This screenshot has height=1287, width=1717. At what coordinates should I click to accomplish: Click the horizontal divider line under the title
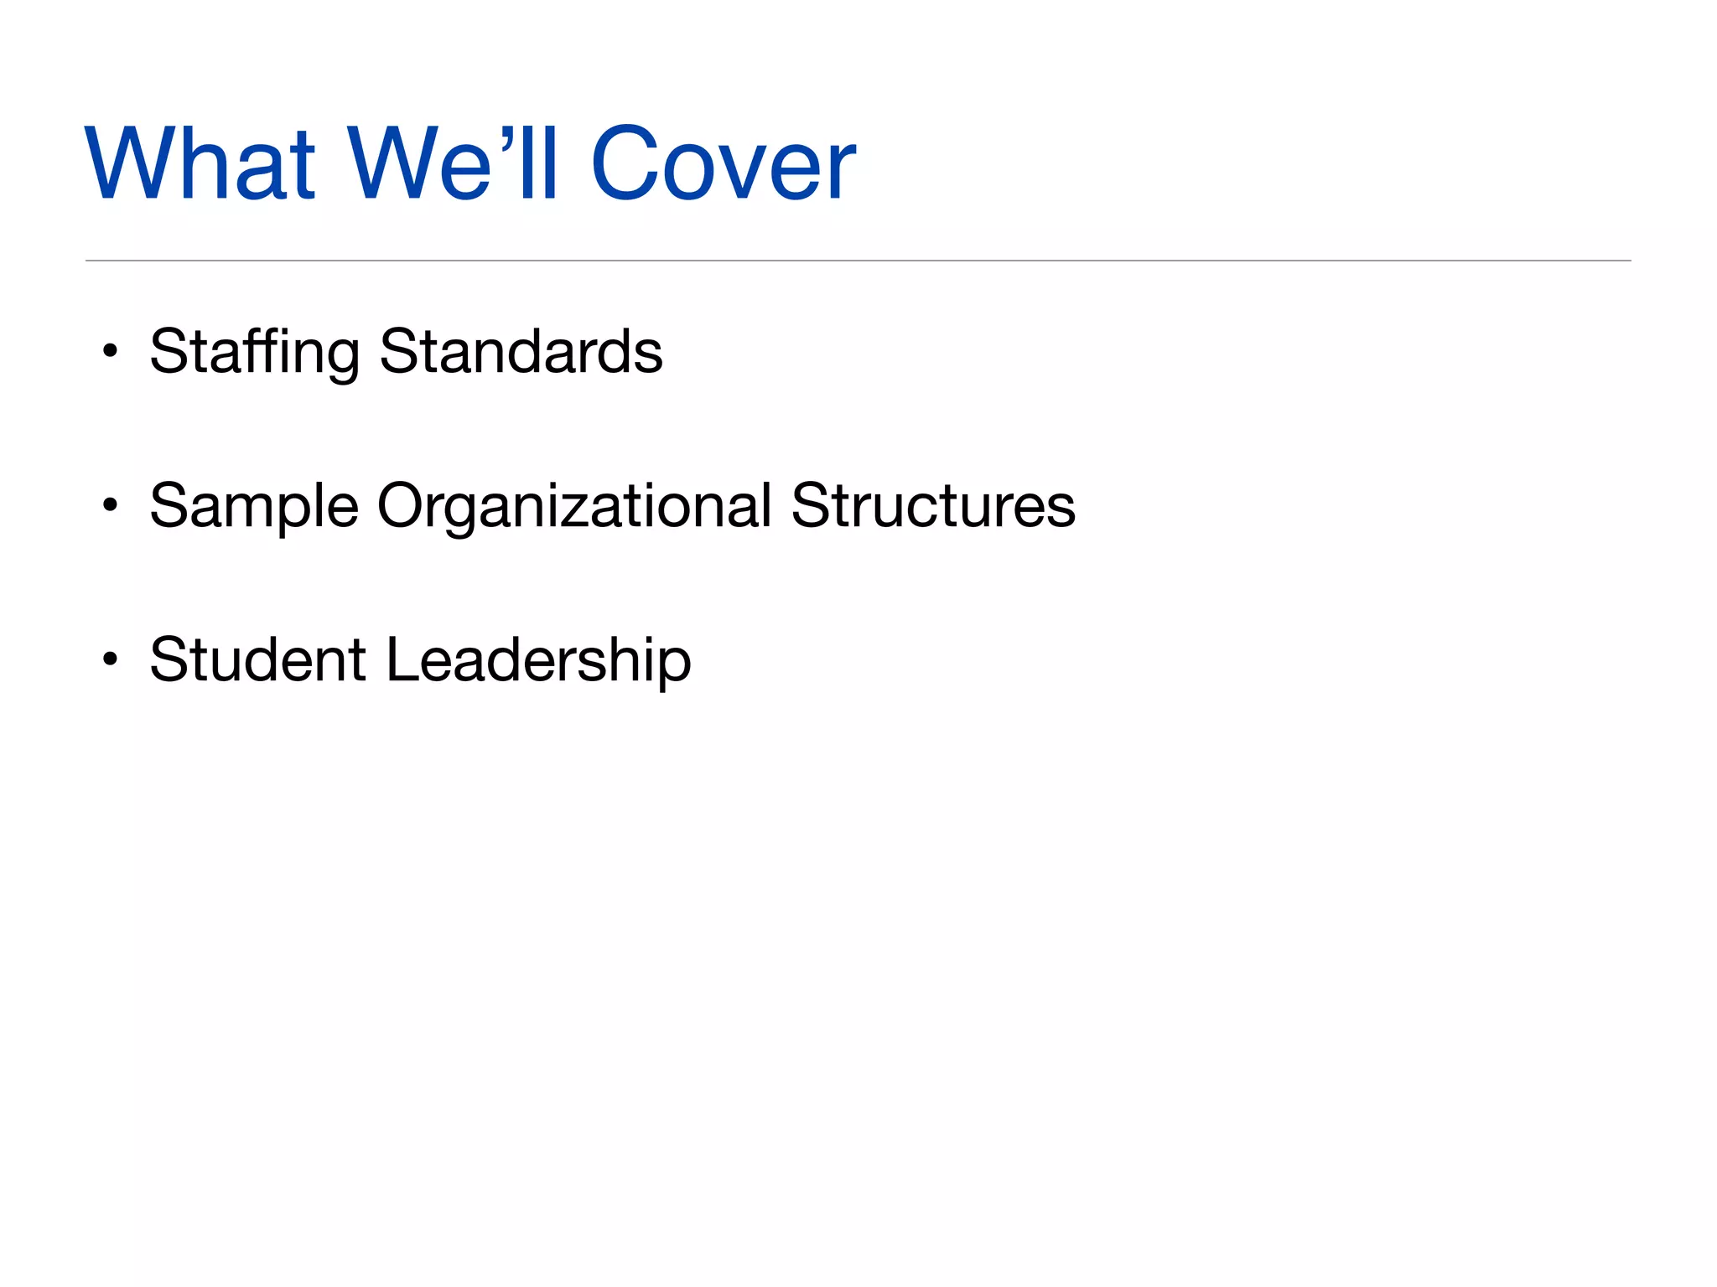click(x=857, y=261)
